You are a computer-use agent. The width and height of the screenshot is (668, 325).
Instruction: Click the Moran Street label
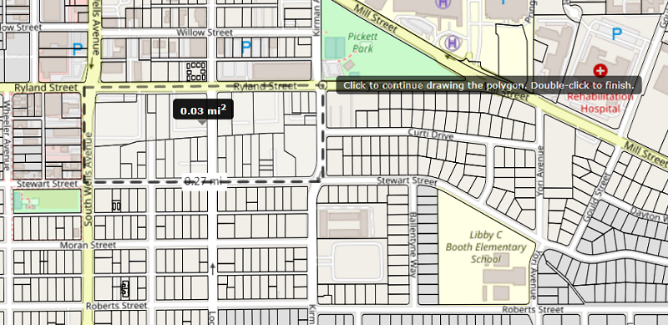point(88,246)
